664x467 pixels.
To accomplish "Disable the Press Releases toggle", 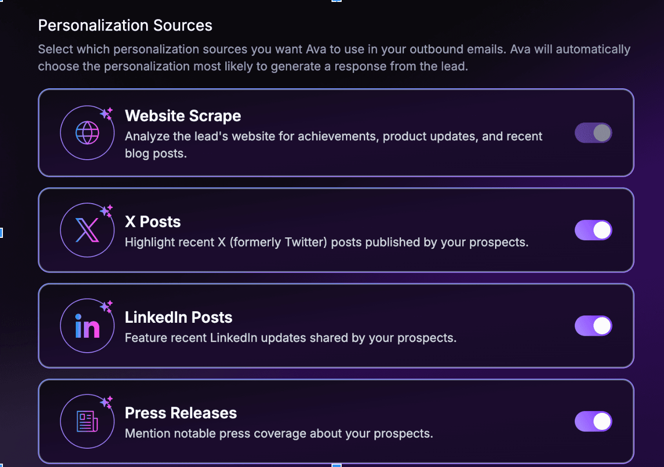I will click(593, 421).
